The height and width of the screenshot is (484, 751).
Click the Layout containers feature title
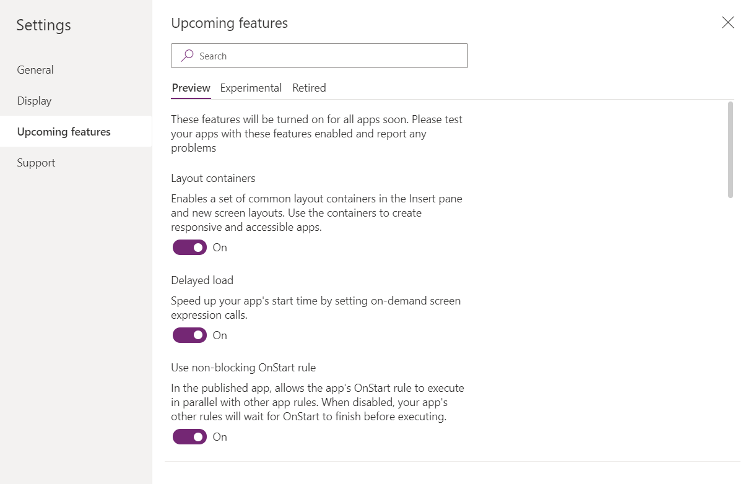coord(213,178)
